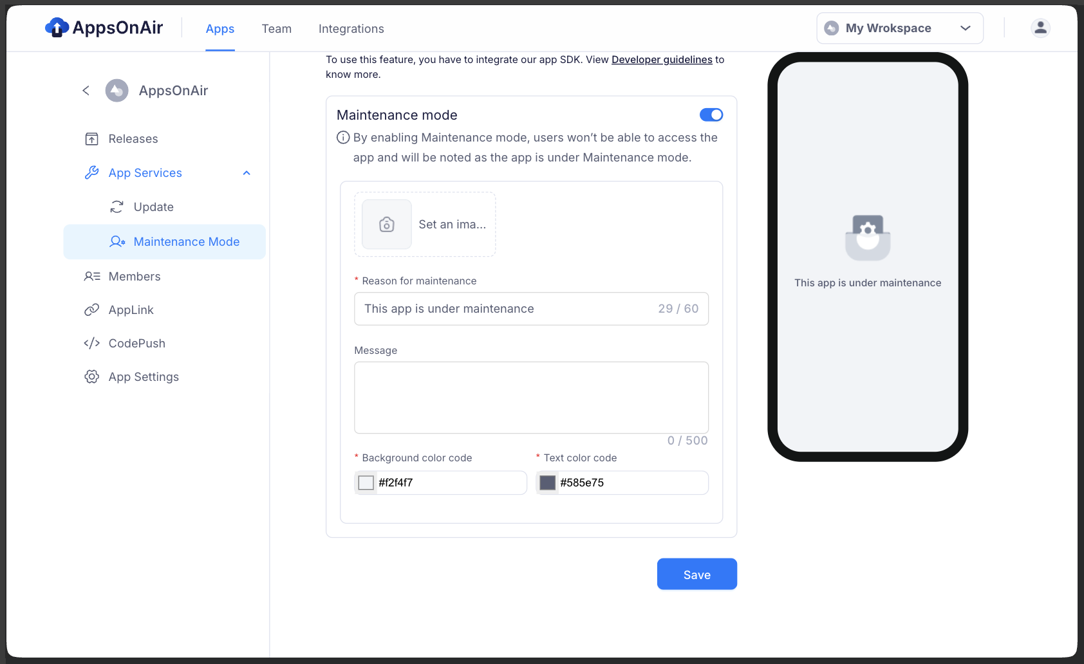
Task: Collapse the App Services section chevron
Action: pos(247,173)
